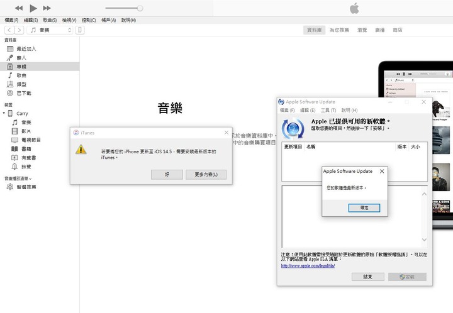Select 藝人 in the library sidebar
Image resolution: width=453 pixels, height=313 pixels.
40,58
